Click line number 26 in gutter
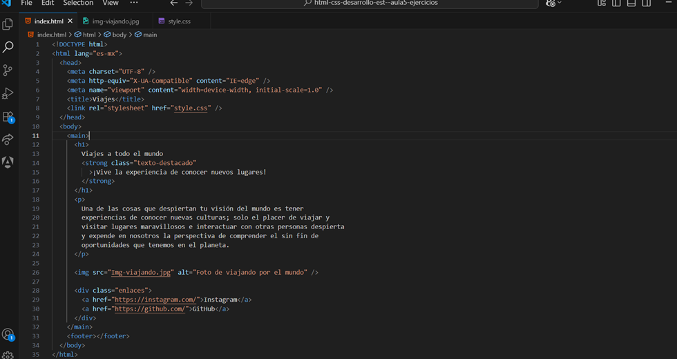 click(x=36, y=272)
